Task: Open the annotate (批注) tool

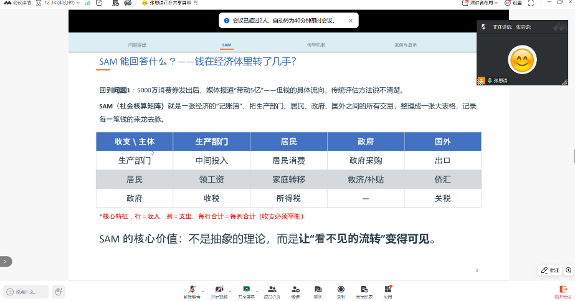Action: (x=550, y=270)
